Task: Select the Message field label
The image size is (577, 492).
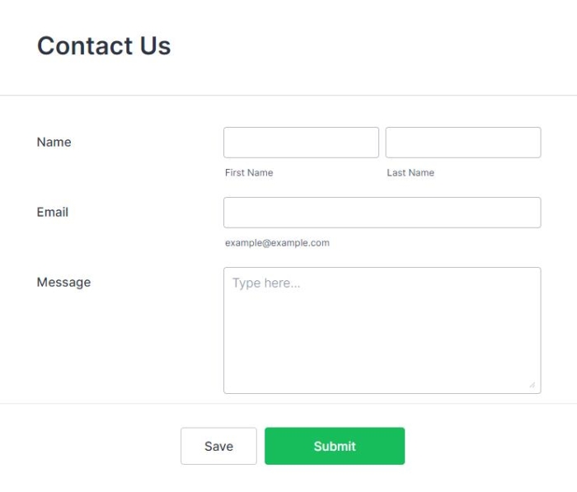Action: coord(63,282)
